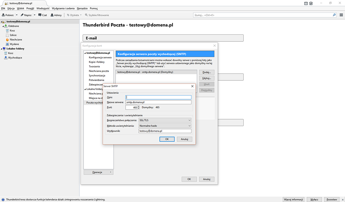Select Niechciana poczta in settings tree
This screenshot has height=202, width=345.
tap(99, 71)
